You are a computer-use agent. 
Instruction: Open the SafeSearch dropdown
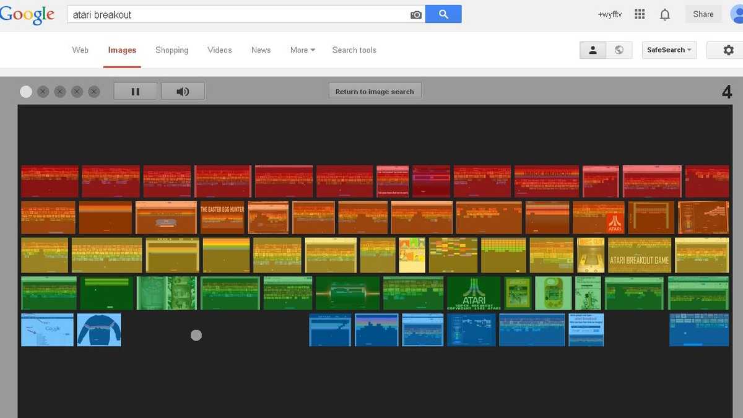[x=669, y=50]
